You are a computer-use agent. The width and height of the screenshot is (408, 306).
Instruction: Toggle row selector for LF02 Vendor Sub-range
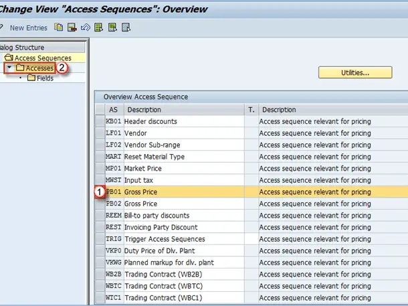pos(100,145)
